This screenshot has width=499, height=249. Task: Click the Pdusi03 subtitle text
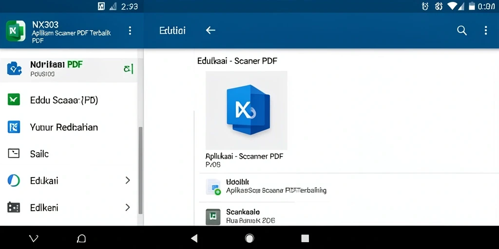[x=42, y=74]
